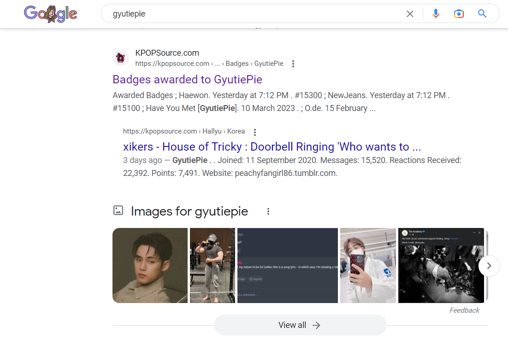Open more options for xikers result
The height and width of the screenshot is (356, 508).
(255, 132)
